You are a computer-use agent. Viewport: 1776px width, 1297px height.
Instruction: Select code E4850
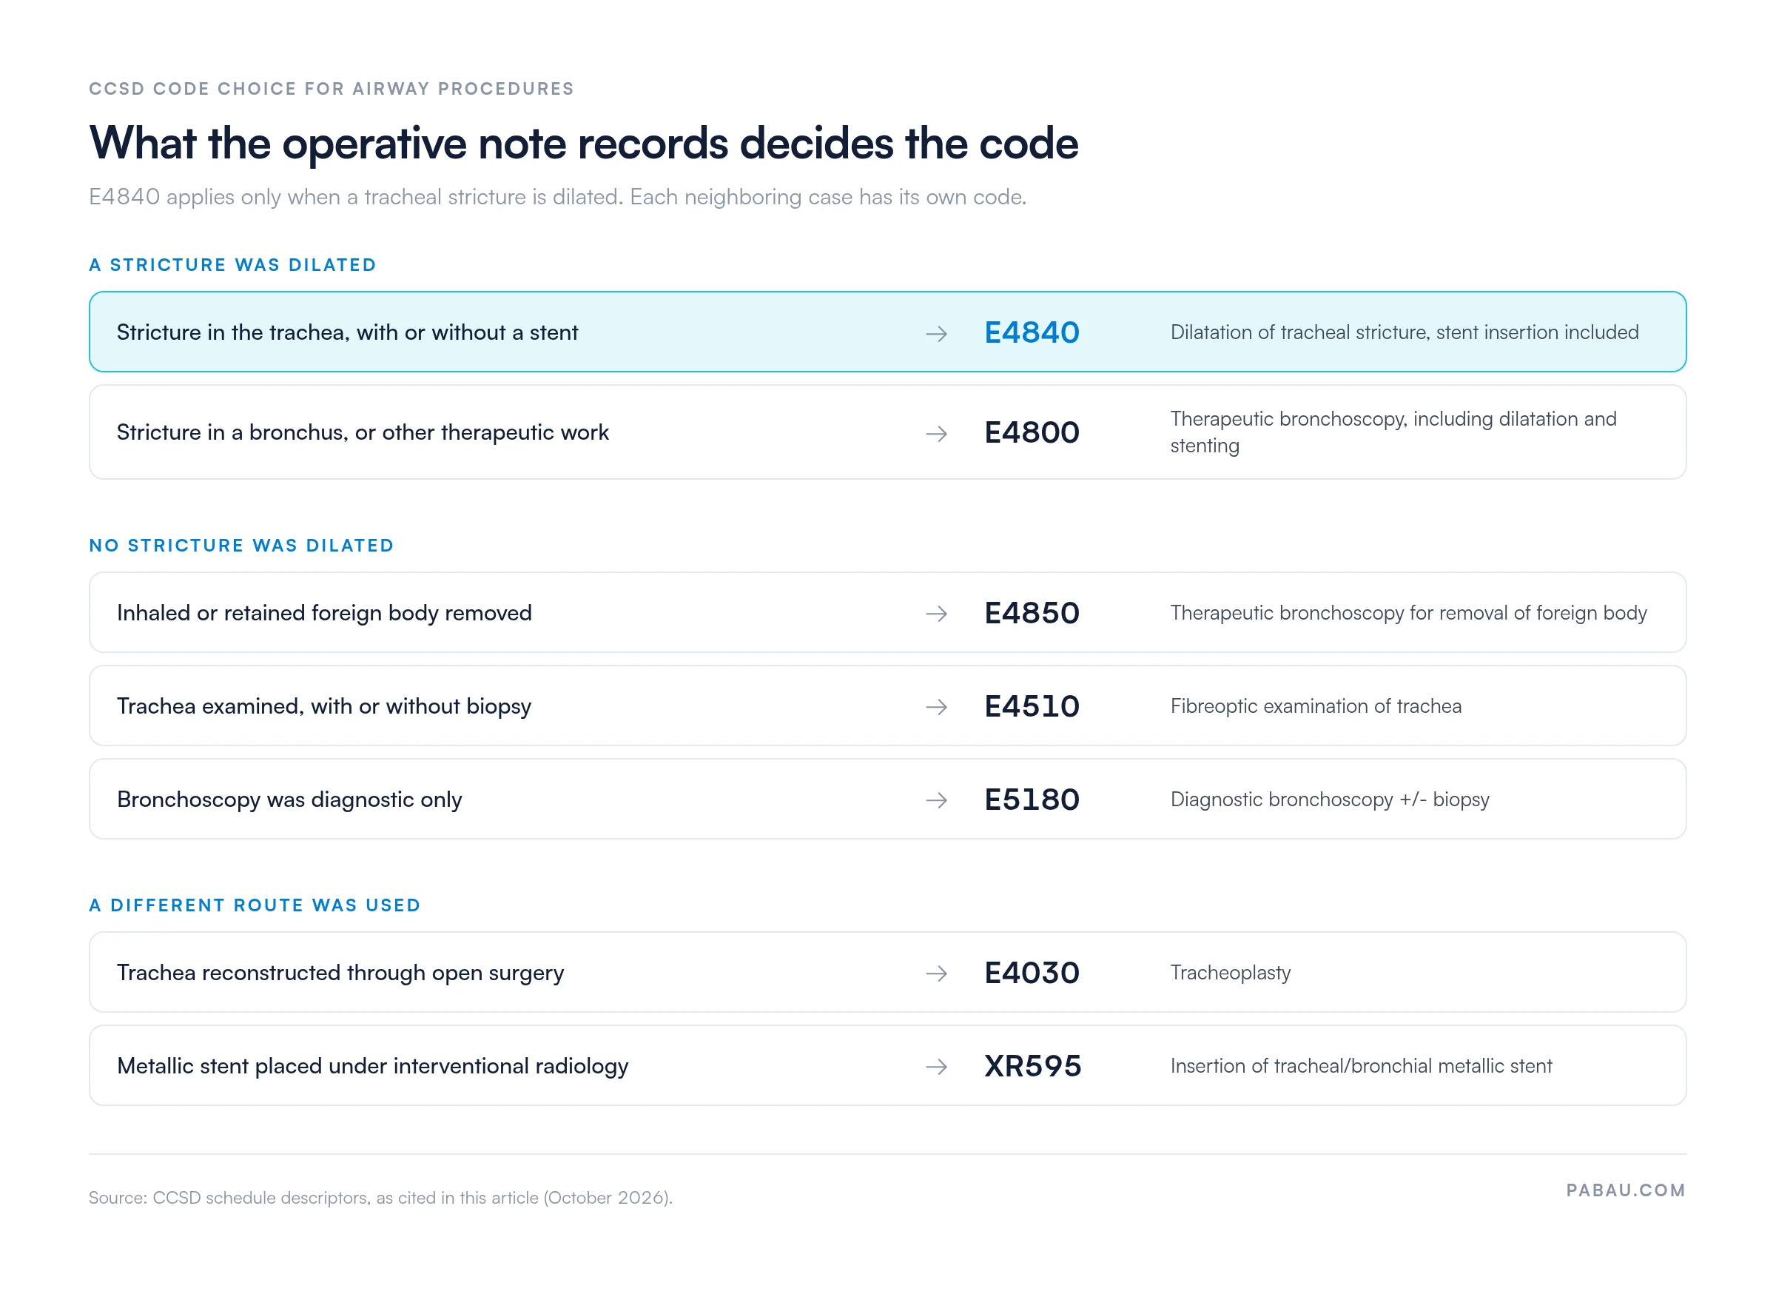[x=1032, y=612]
